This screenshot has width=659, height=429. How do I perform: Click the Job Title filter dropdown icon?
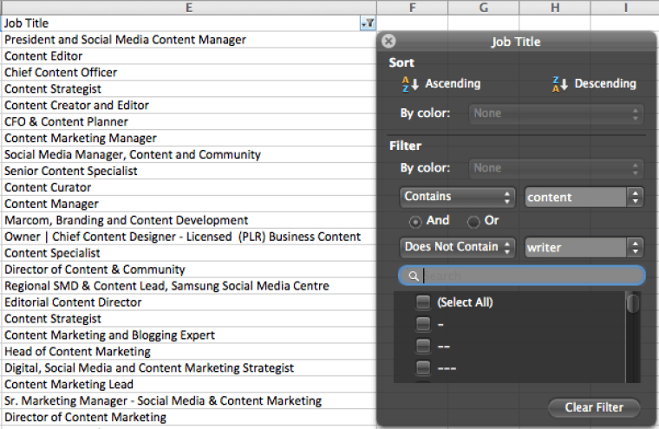pyautogui.click(x=368, y=23)
